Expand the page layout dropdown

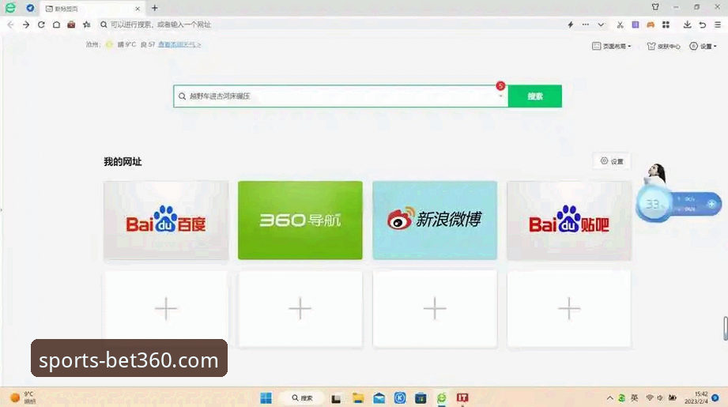point(612,46)
